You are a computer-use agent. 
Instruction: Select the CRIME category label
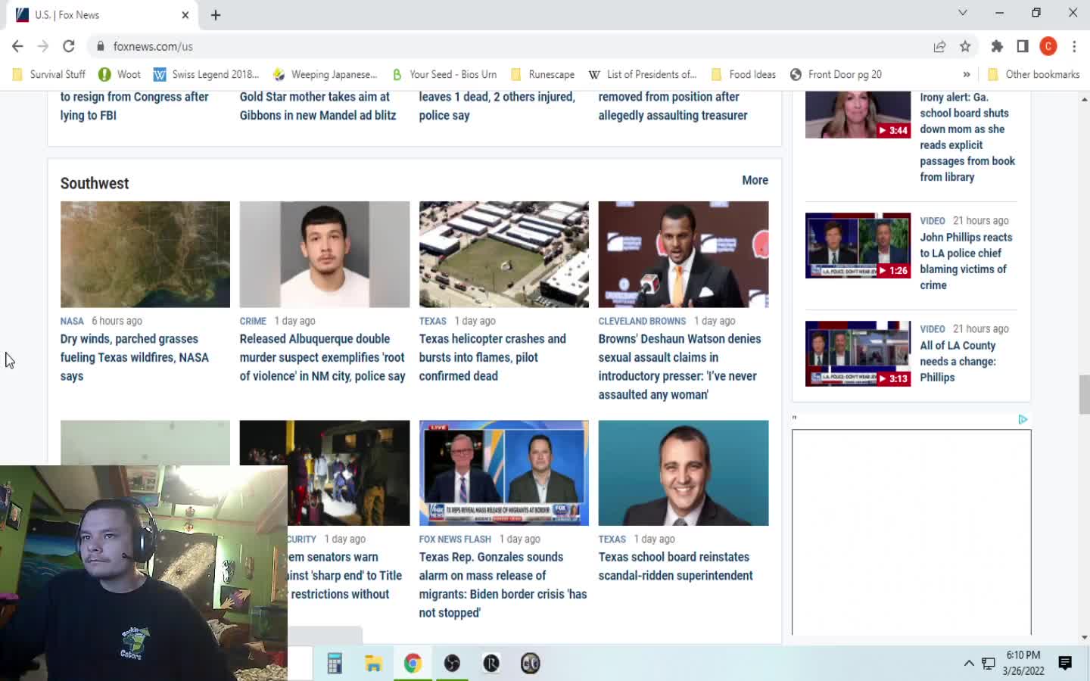pyautogui.click(x=253, y=321)
